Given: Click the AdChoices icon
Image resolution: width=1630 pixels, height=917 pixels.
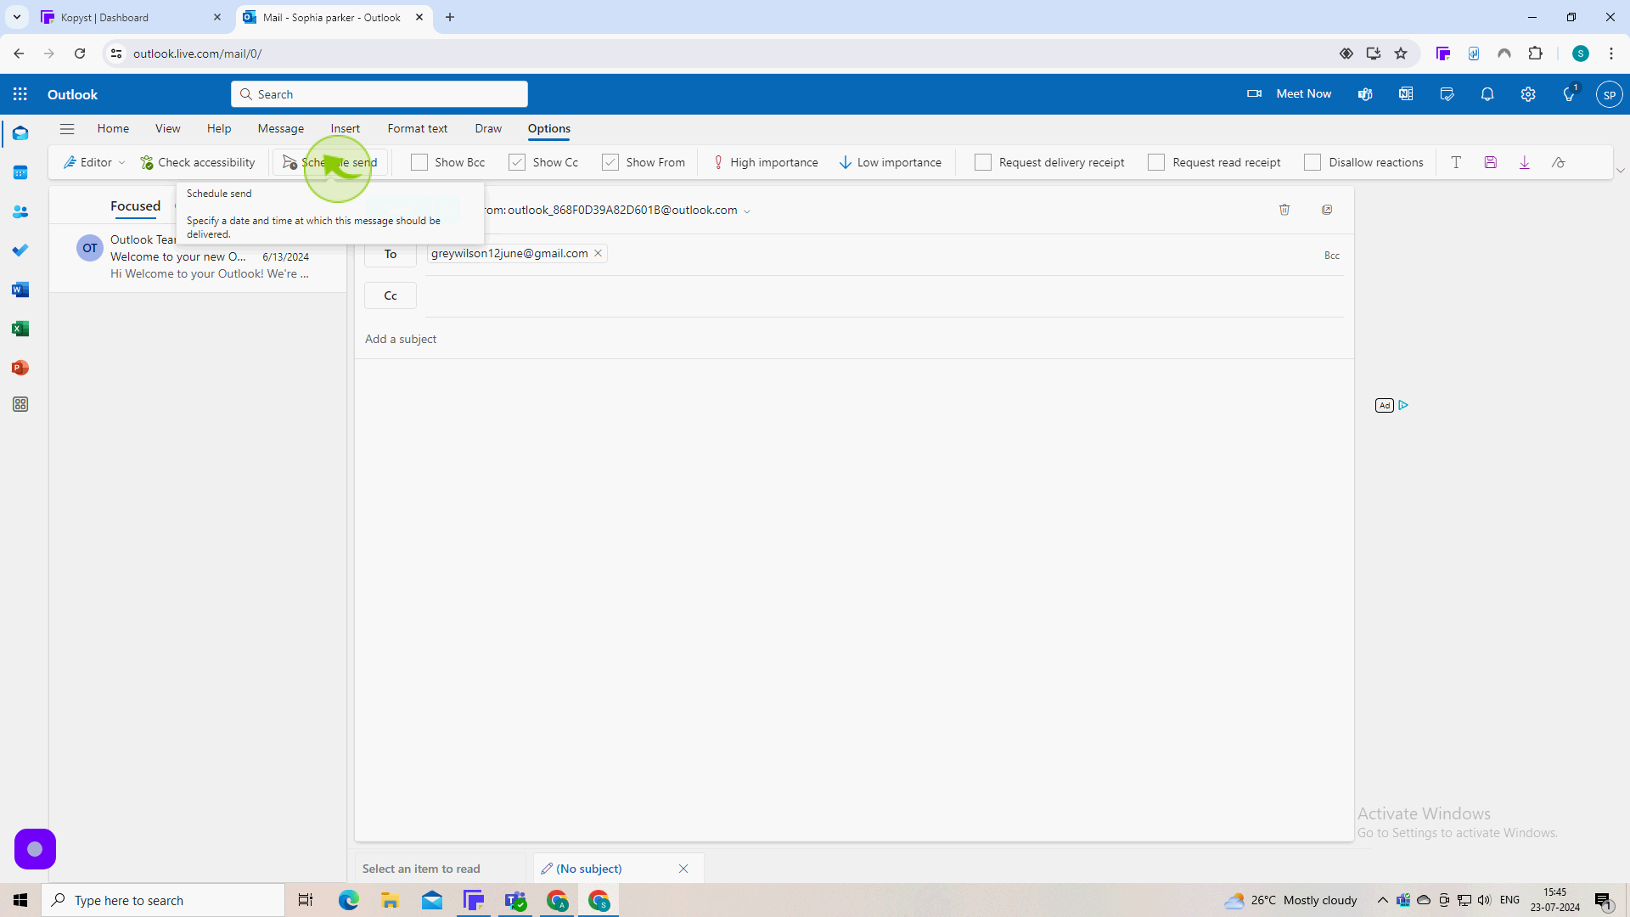Looking at the screenshot, I should pos(1403,405).
